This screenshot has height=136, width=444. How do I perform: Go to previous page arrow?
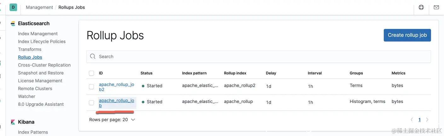[412, 120]
